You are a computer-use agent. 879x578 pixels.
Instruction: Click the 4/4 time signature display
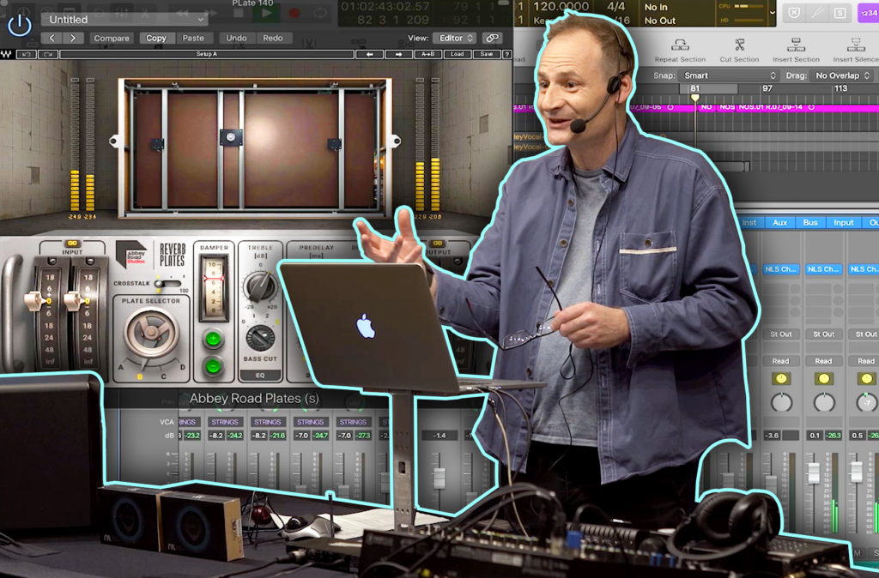616,7
